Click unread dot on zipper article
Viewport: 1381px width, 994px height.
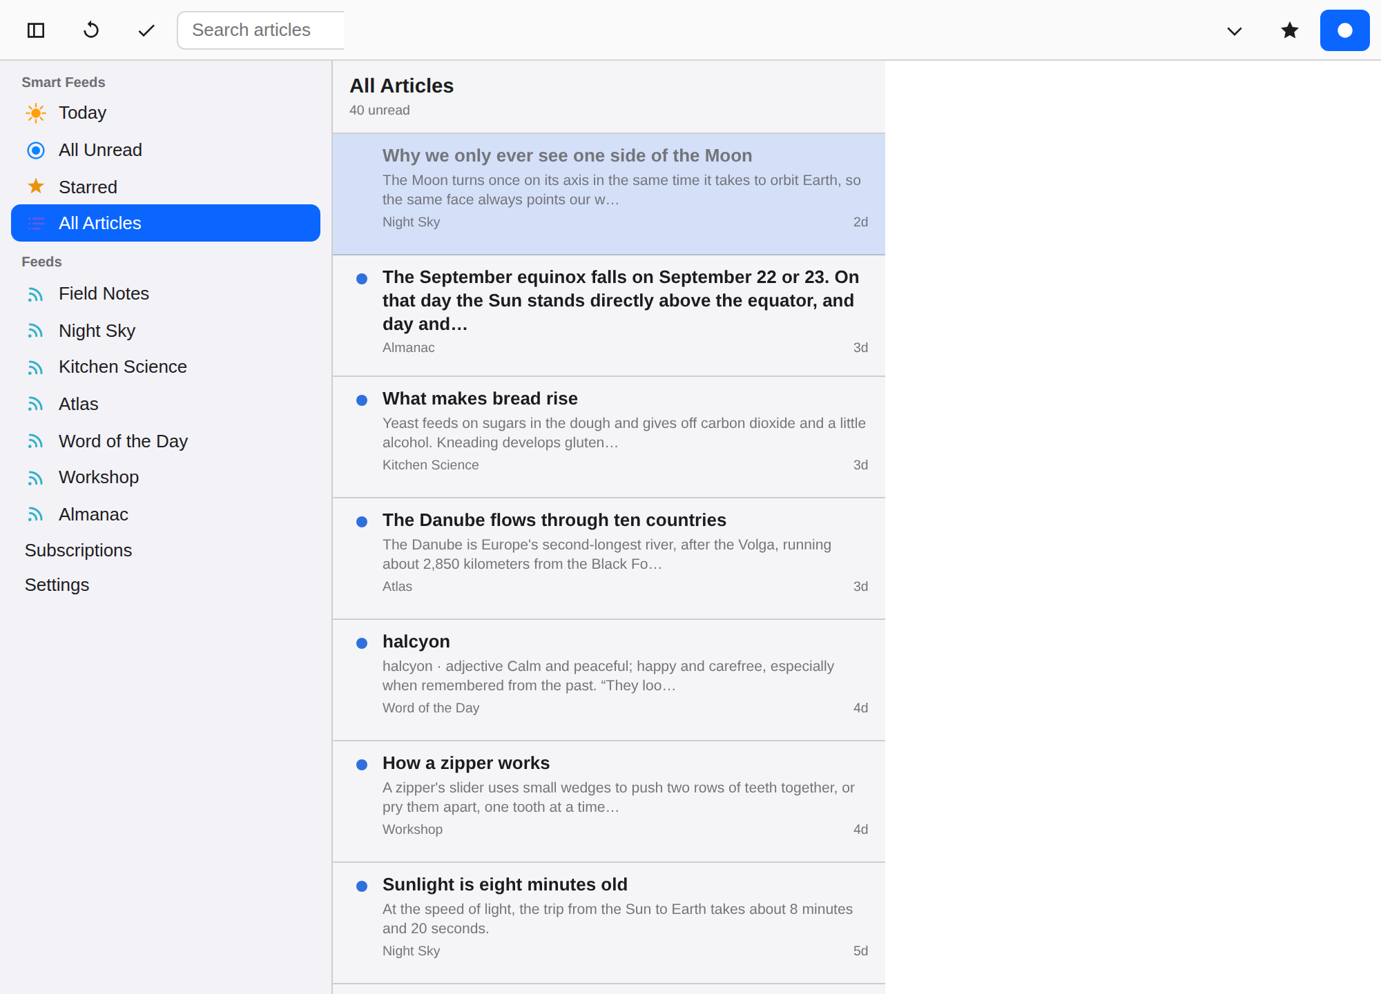click(x=362, y=765)
